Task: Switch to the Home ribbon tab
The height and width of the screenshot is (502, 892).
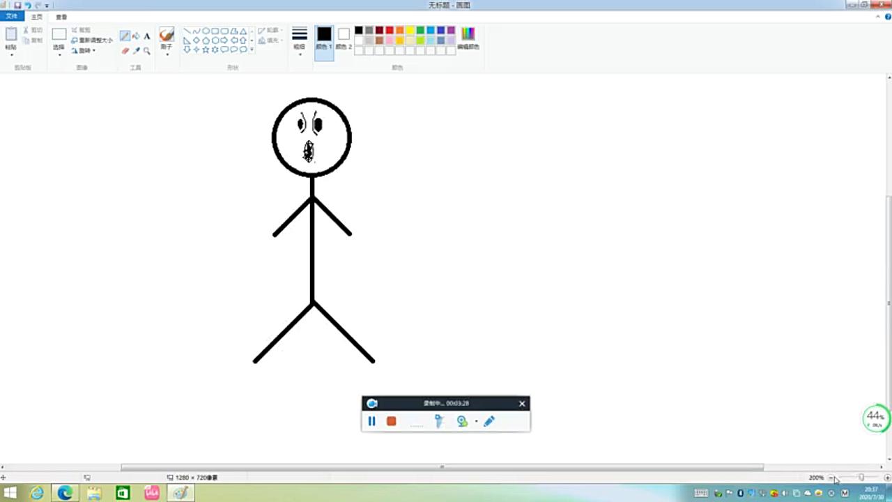Action: [36, 17]
